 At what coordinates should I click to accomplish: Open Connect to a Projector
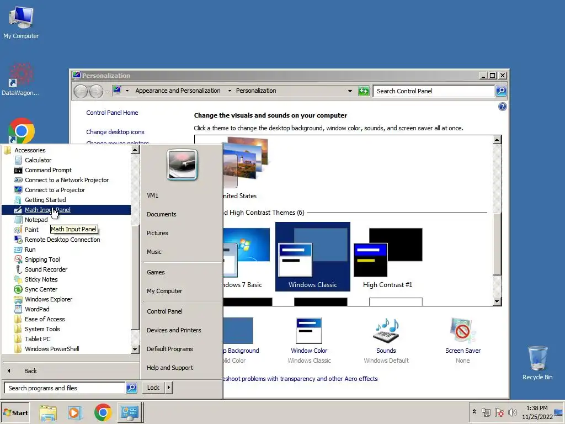click(x=55, y=190)
